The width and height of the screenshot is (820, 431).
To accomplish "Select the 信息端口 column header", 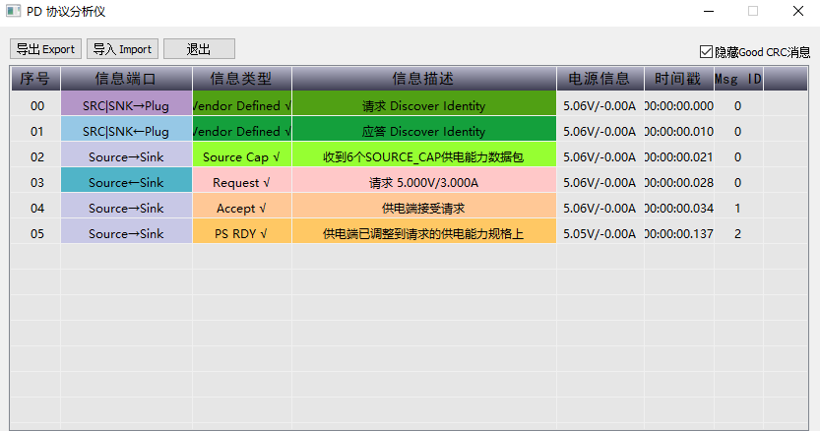I will [126, 79].
